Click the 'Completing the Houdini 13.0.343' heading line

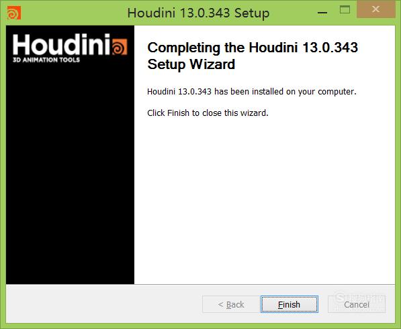(253, 48)
